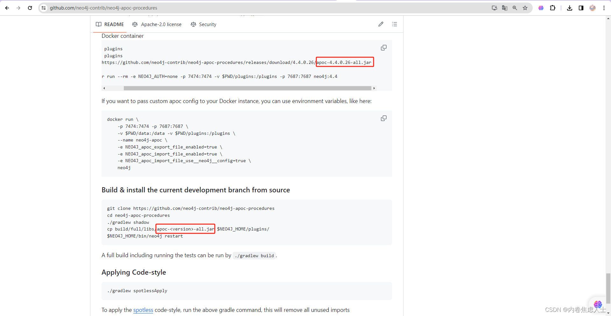Screen dimensions: 611x316
Task: Click the '--name neo4j-apoc' line
Action: coord(142,140)
